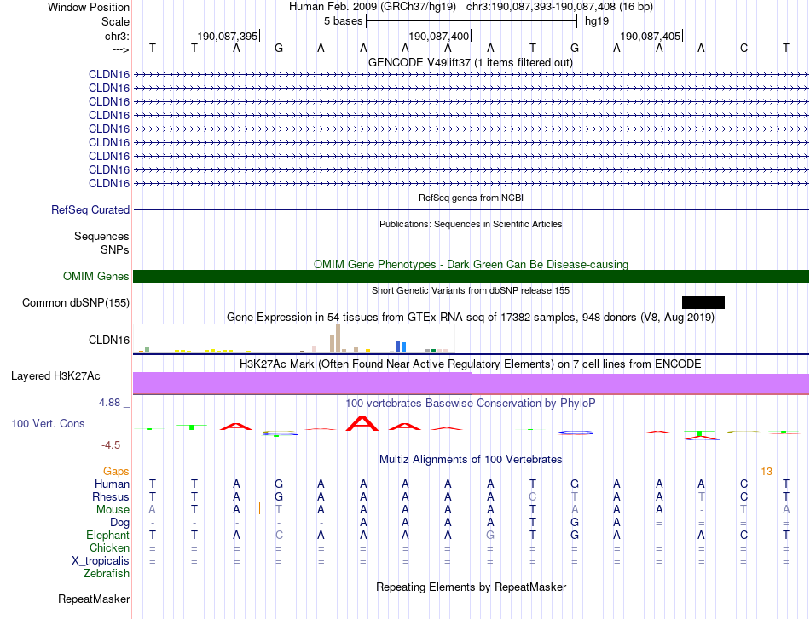Screen dimensions: 810x619
Task: Click the Mouse alignment row label
Action: 113,510
